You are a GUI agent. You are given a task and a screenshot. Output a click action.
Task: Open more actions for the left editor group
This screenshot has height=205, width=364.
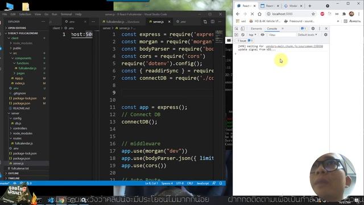click(93, 22)
